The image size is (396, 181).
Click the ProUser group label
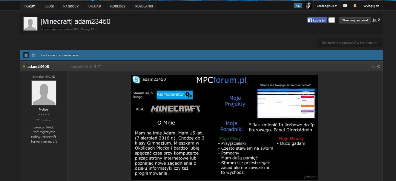tap(44, 110)
